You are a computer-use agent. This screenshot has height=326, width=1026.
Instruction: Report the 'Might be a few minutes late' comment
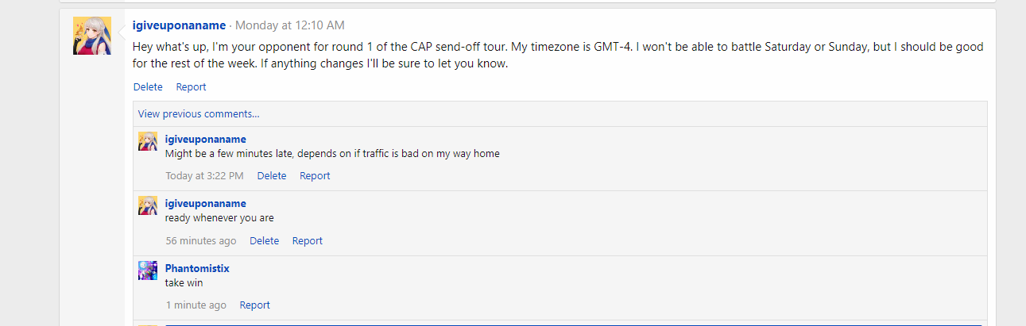[x=315, y=176]
